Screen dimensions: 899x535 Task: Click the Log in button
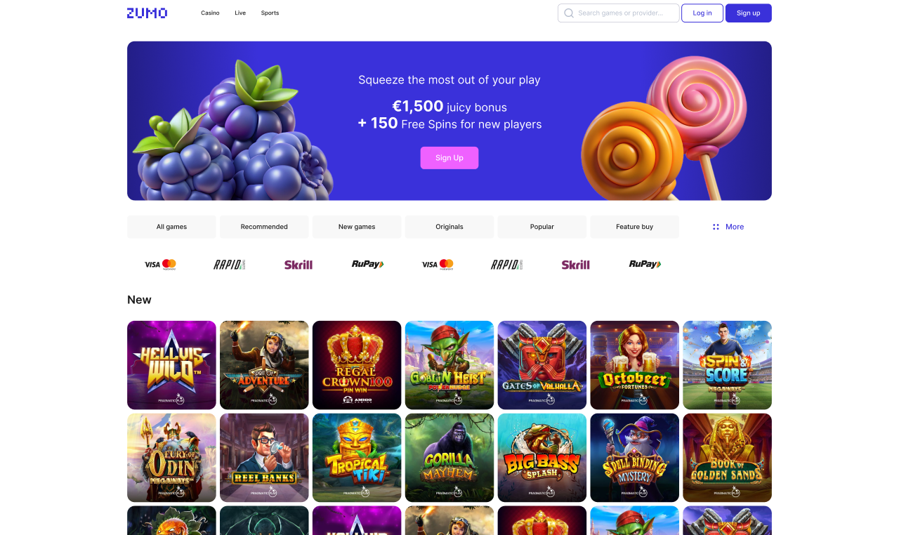(702, 13)
